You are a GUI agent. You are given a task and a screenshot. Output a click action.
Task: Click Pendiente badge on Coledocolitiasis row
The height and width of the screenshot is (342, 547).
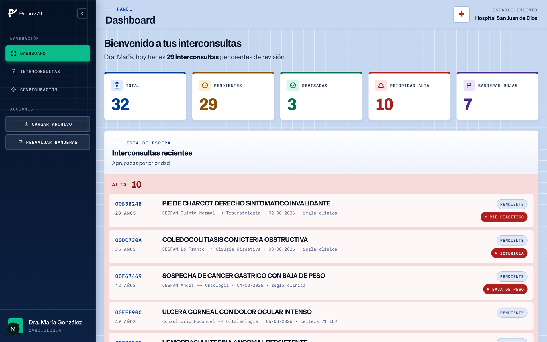[x=512, y=240]
